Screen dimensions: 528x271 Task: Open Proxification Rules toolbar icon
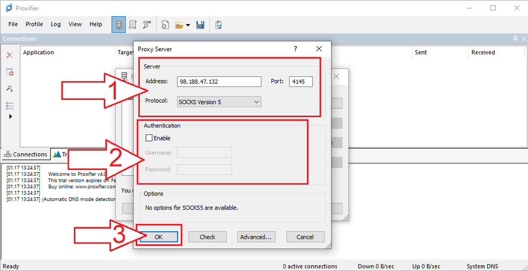click(133, 25)
